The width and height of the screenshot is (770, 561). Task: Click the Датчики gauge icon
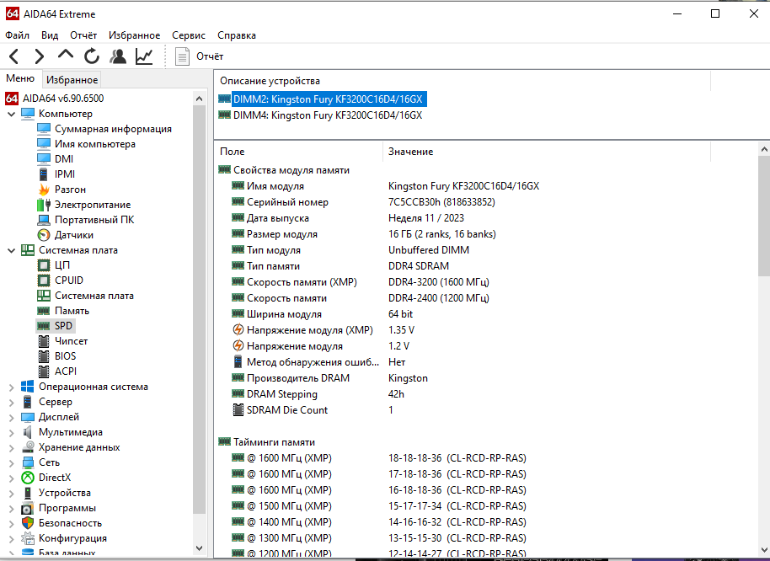point(44,235)
